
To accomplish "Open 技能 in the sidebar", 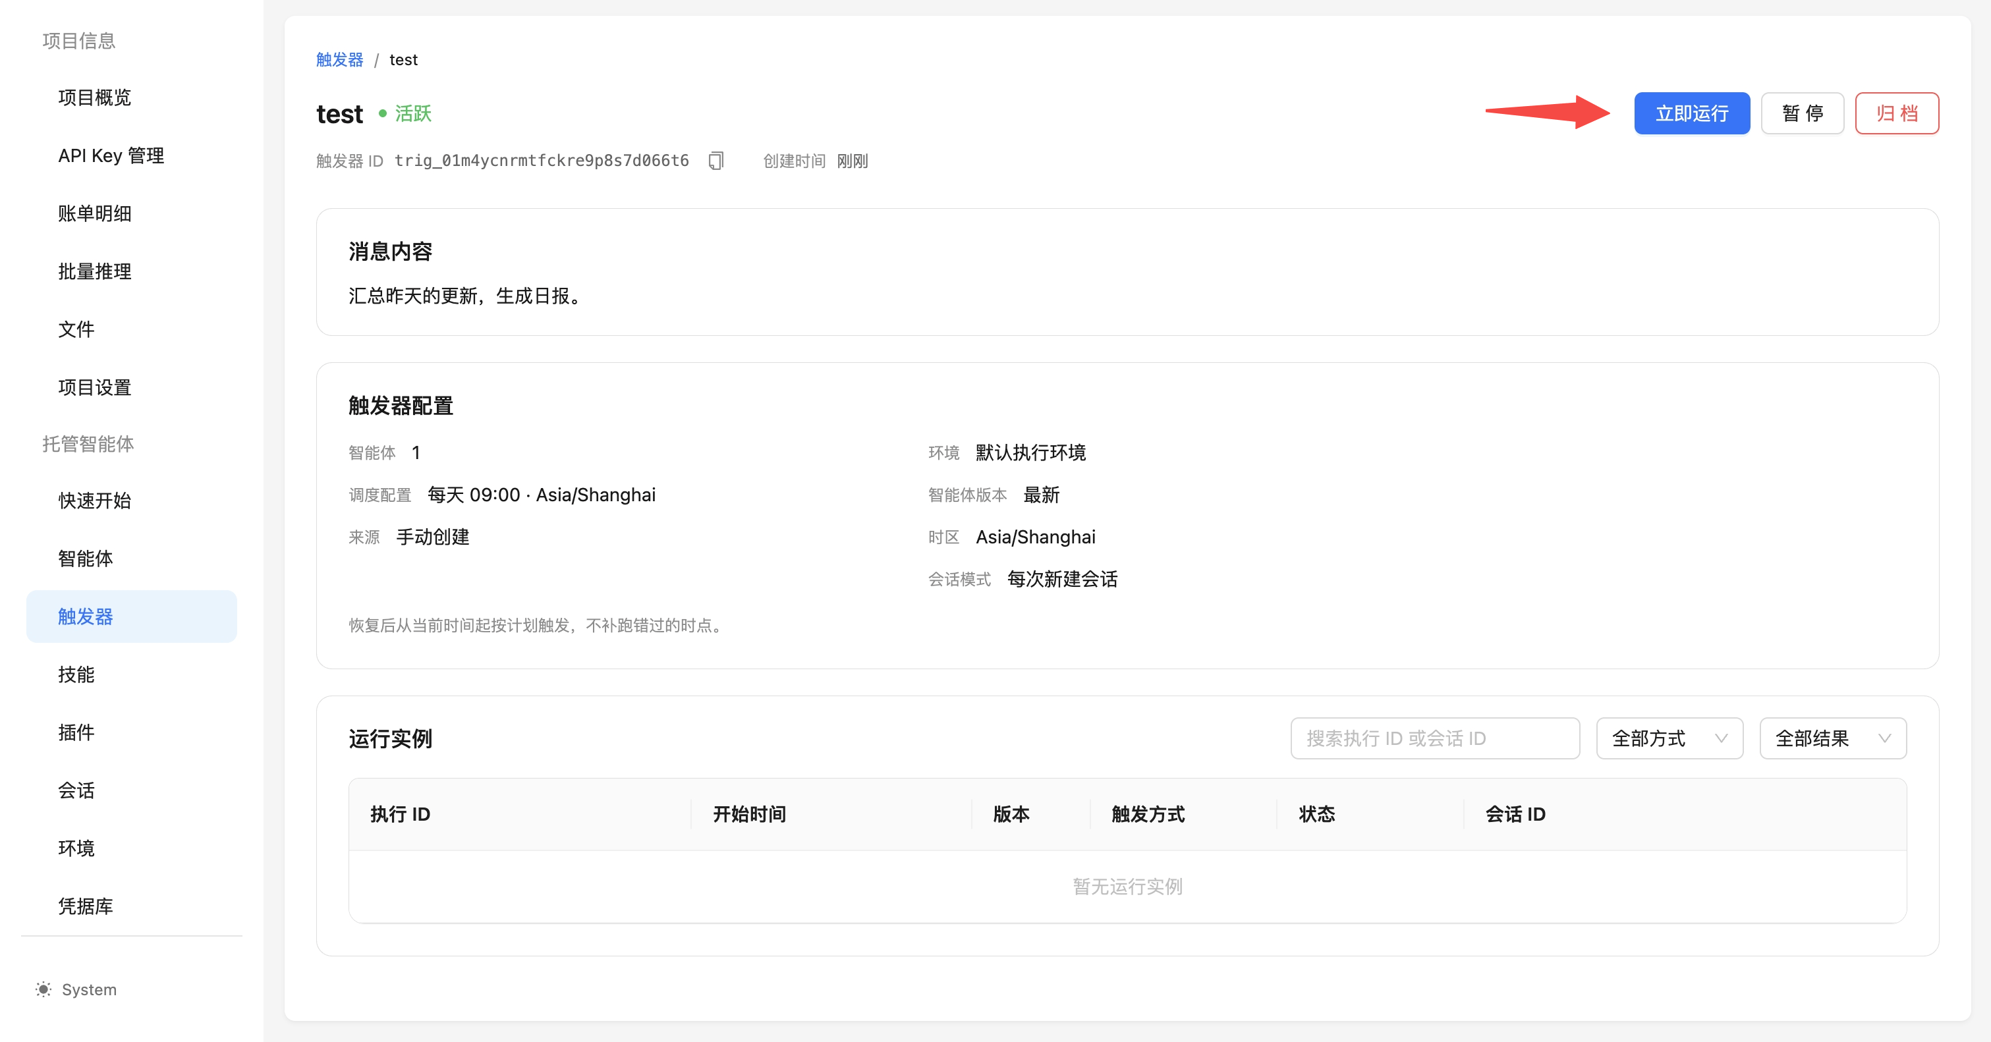I will [131, 674].
